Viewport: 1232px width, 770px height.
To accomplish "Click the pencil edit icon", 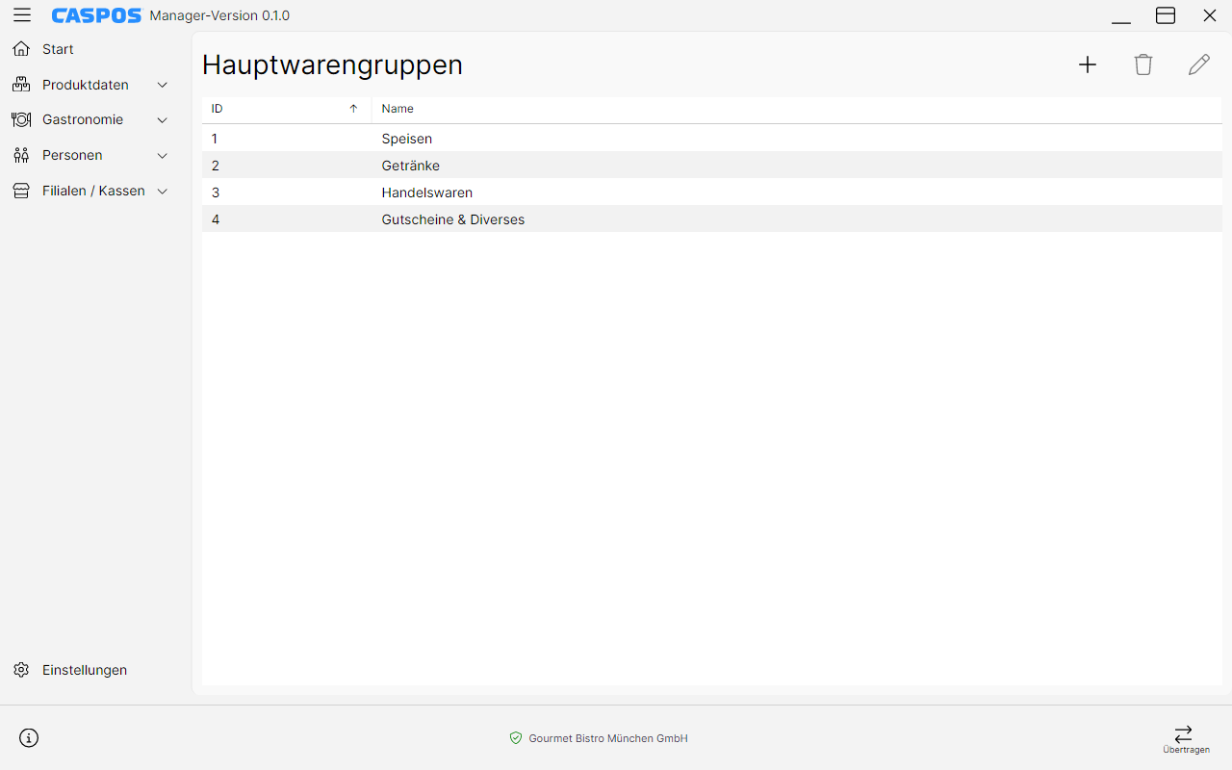I will click(x=1199, y=64).
